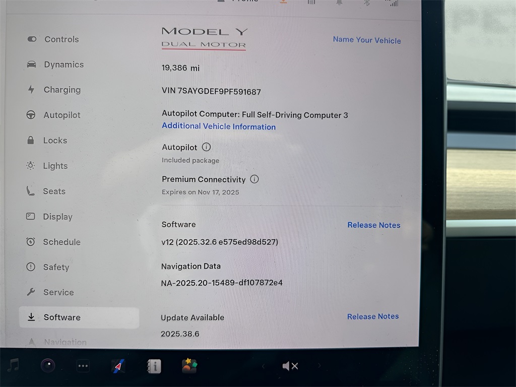Viewport: 516px width, 387px height.
Task: Open the owner's manual info app
Action: click(154, 366)
